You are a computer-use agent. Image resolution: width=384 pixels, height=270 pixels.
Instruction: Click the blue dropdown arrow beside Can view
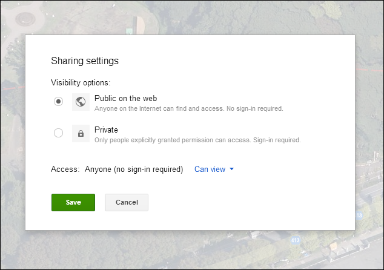[x=231, y=170]
